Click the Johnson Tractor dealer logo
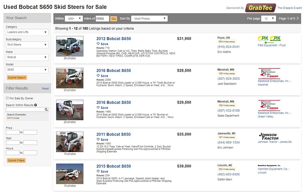Screen dimensions: 302x192 269,136
